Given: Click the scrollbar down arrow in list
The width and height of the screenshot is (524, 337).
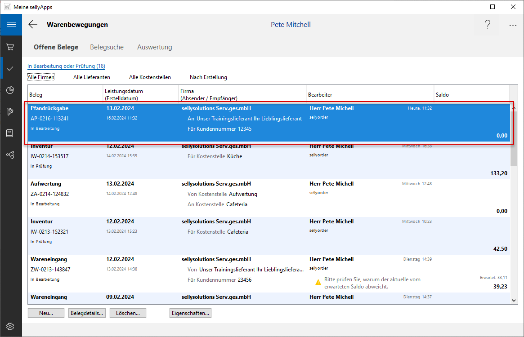Looking at the screenshot, I should (514, 300).
